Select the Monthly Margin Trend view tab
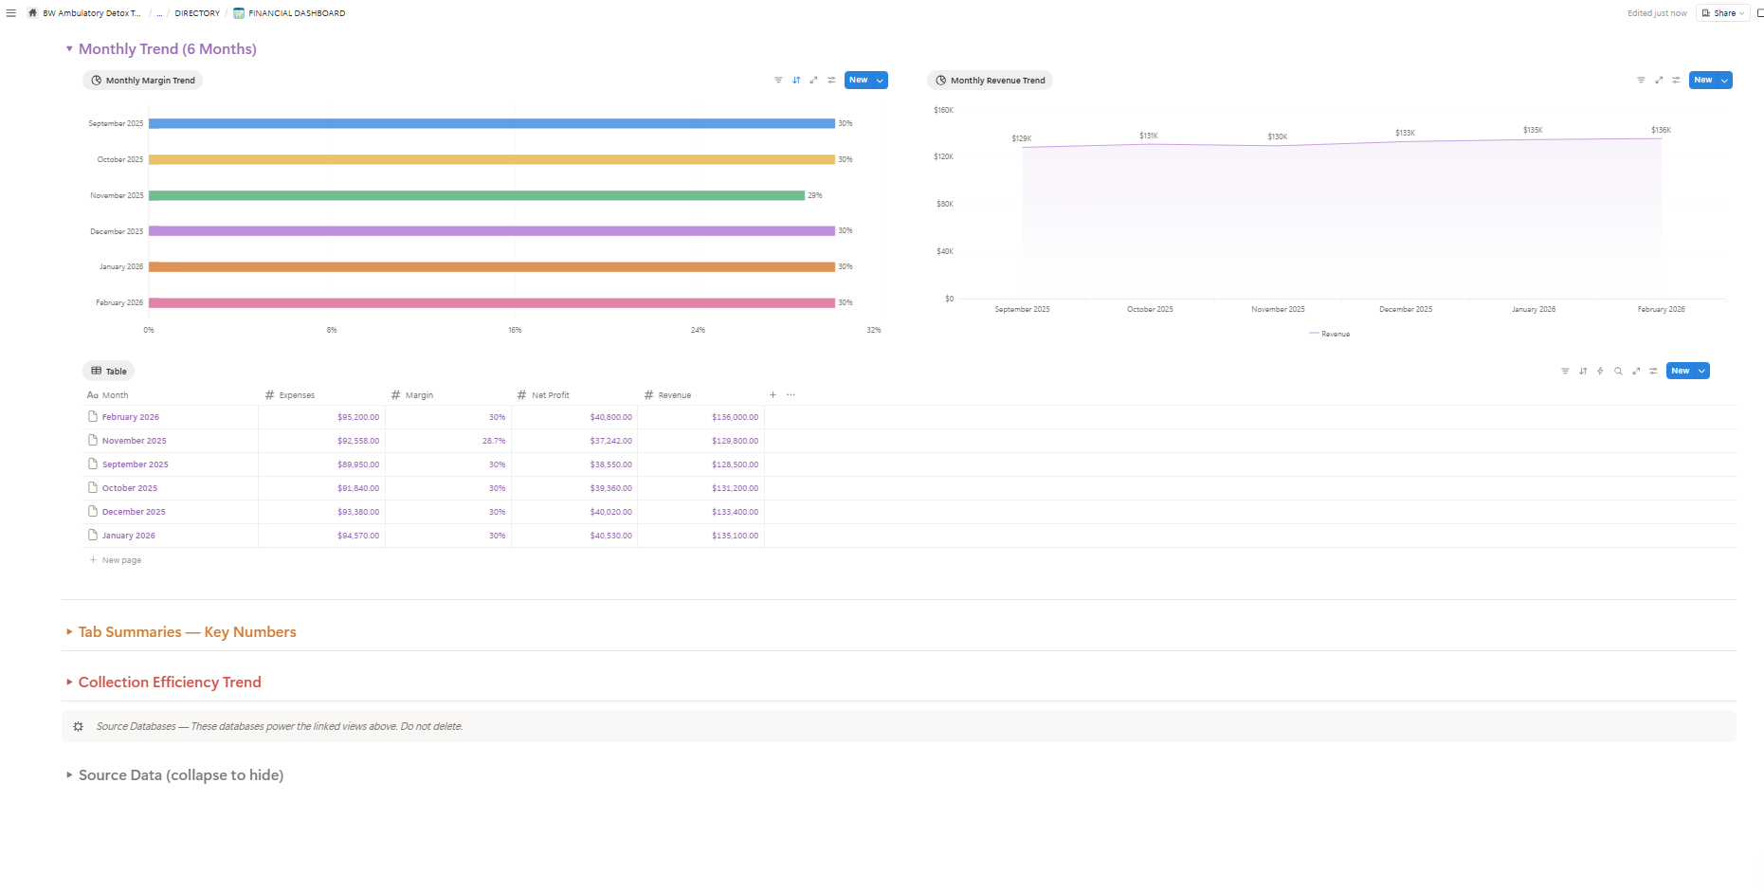 coord(143,81)
